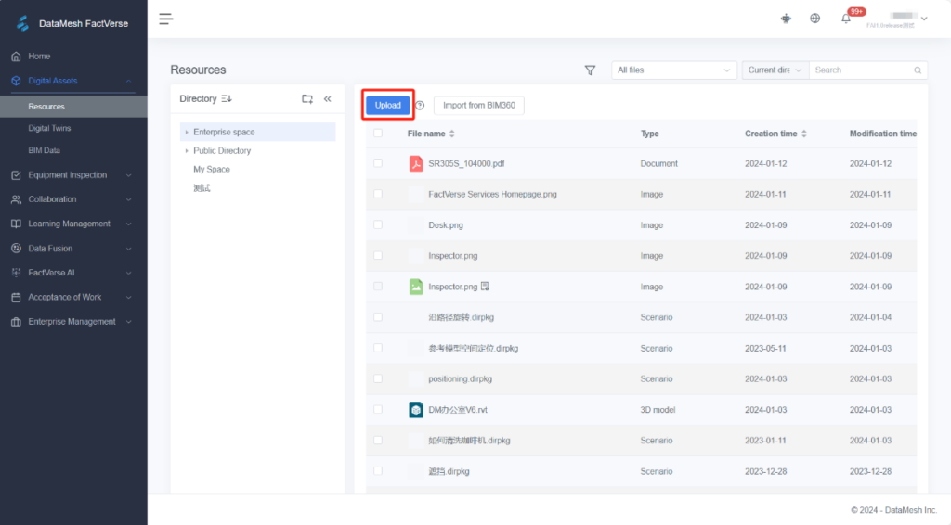This screenshot has height=525, width=951.
Task: Click the Acceptance of Work sidebar icon
Action: [x=16, y=298]
